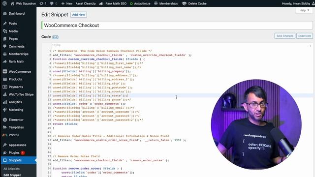Screen dimensions: 315x177
Task: Click the Analytics bar chart icon
Action: click(x=5, y=102)
